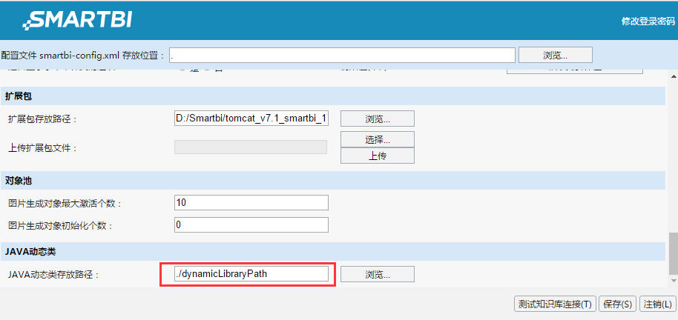
Task: Click the 注销(L) button
Action: pyautogui.click(x=657, y=304)
